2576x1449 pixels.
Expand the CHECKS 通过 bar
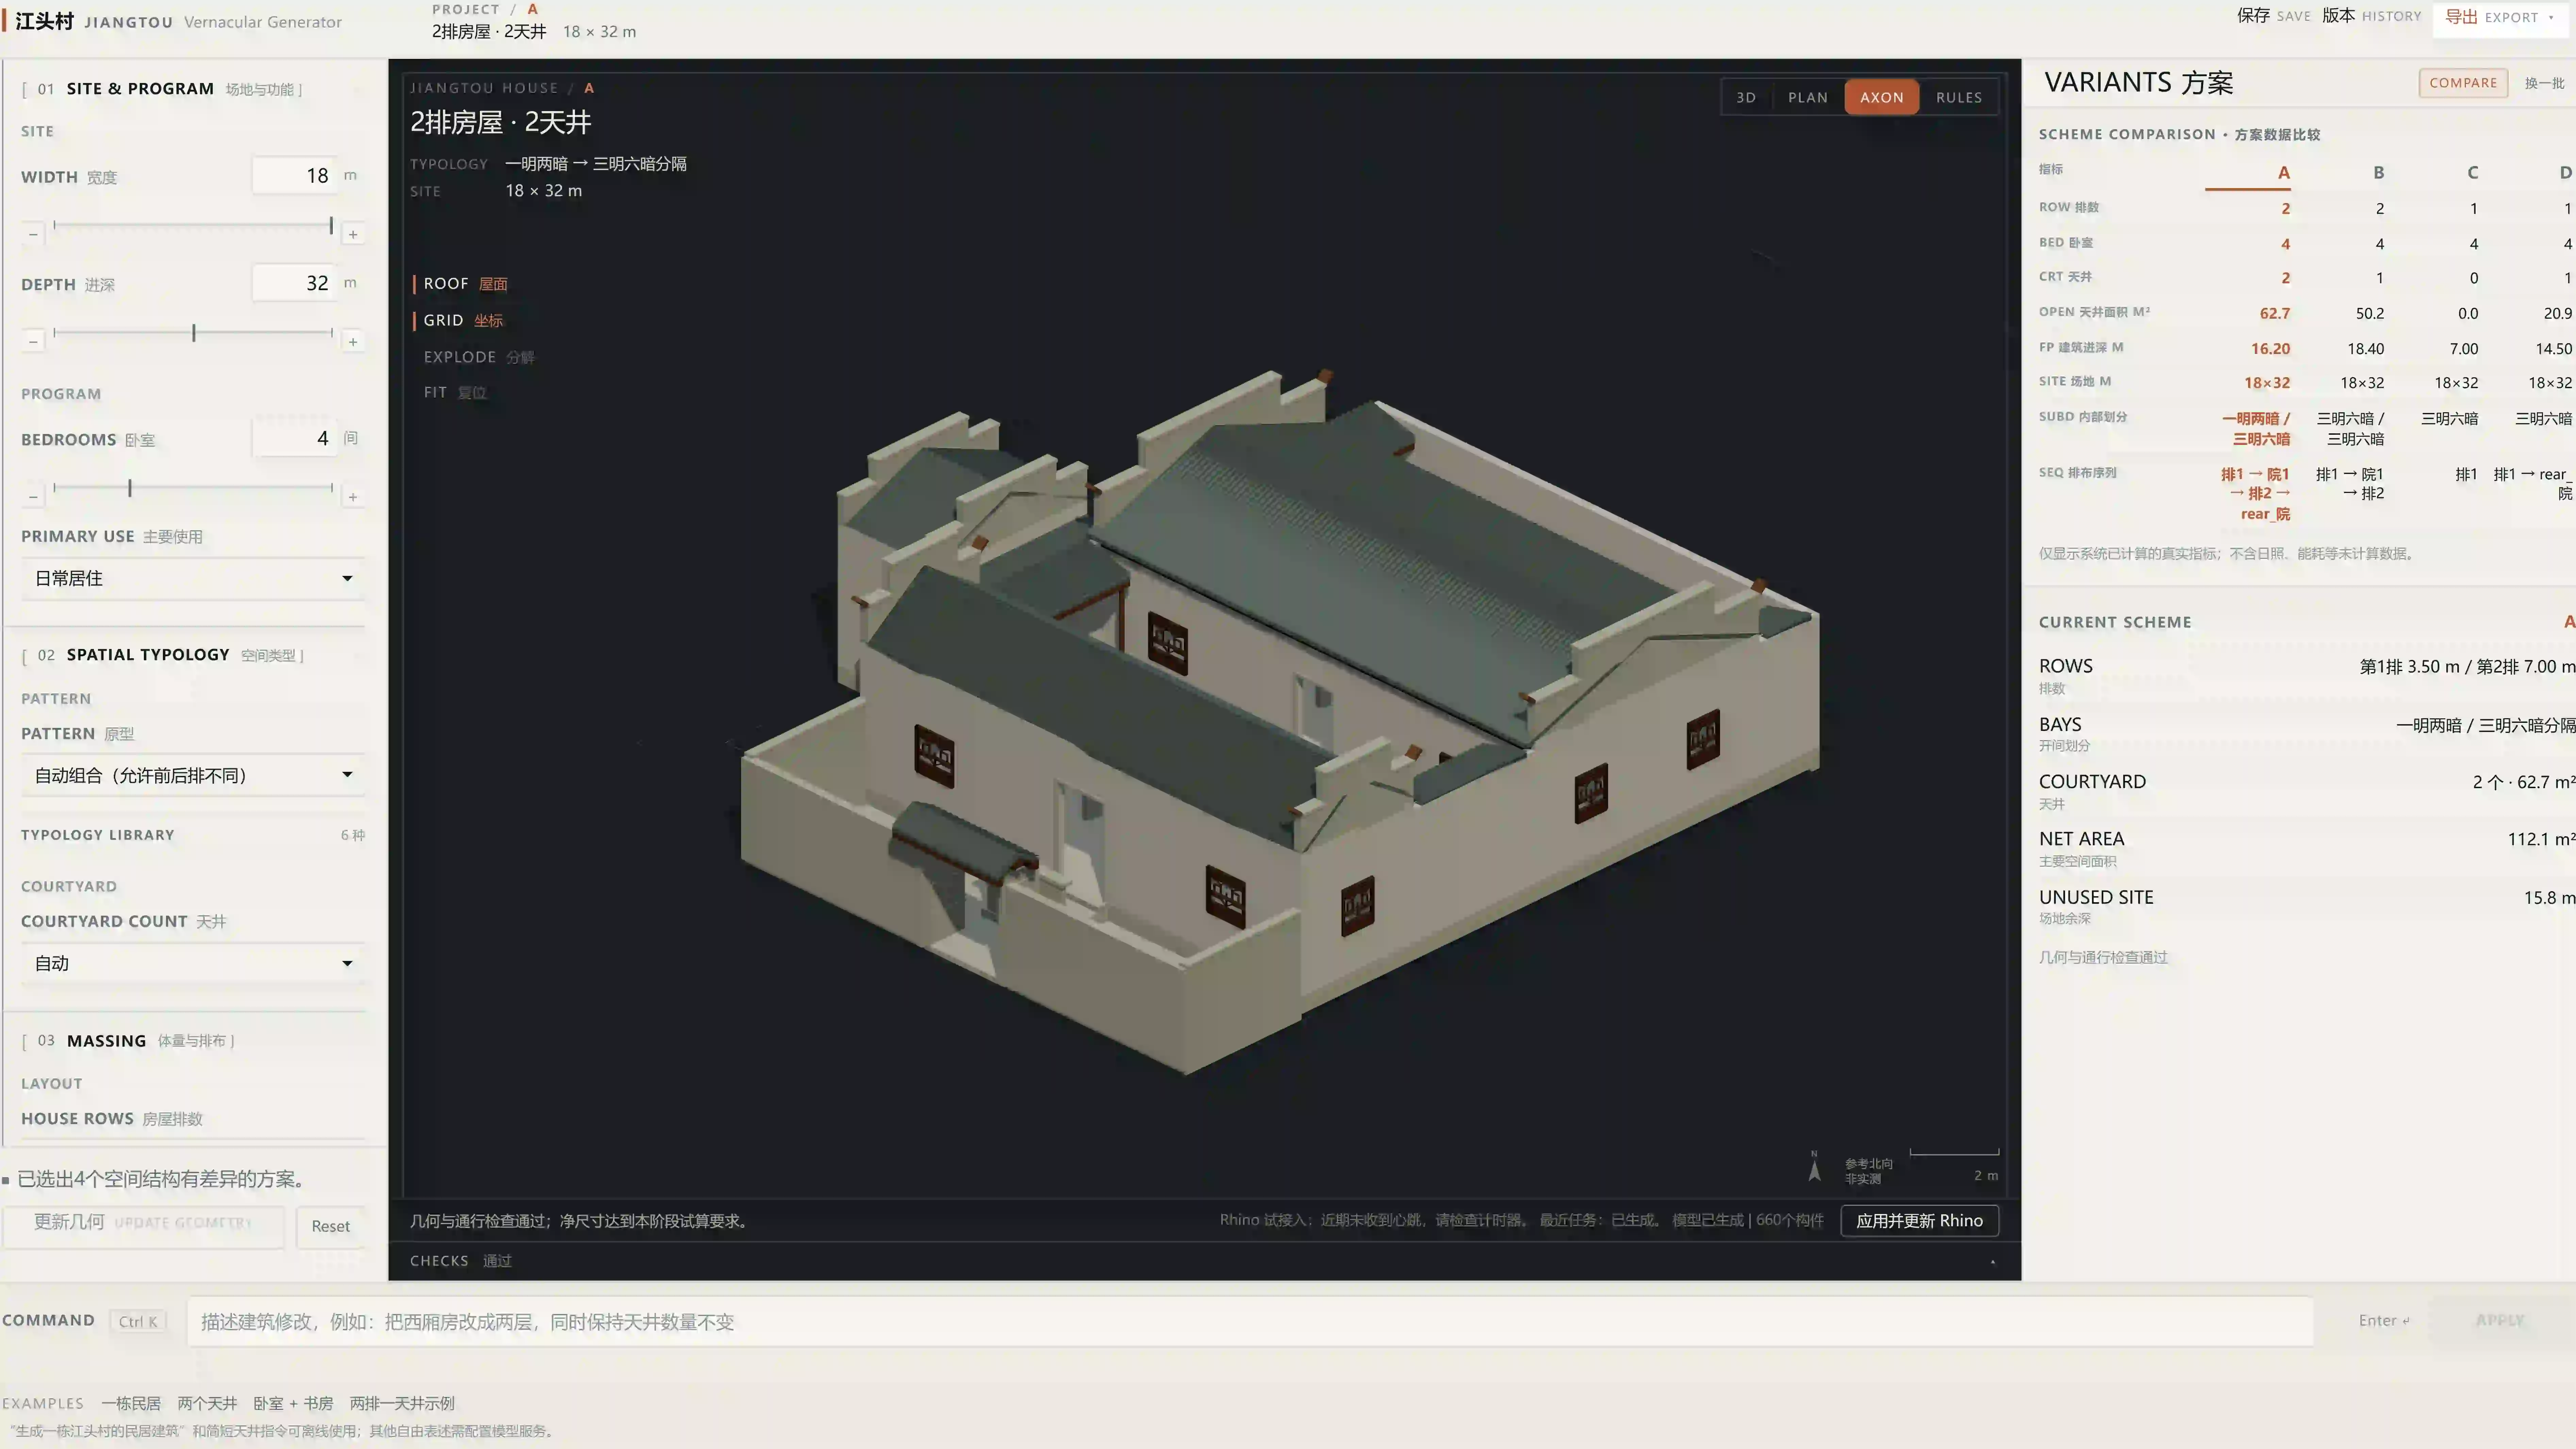pyautogui.click(x=1204, y=1261)
